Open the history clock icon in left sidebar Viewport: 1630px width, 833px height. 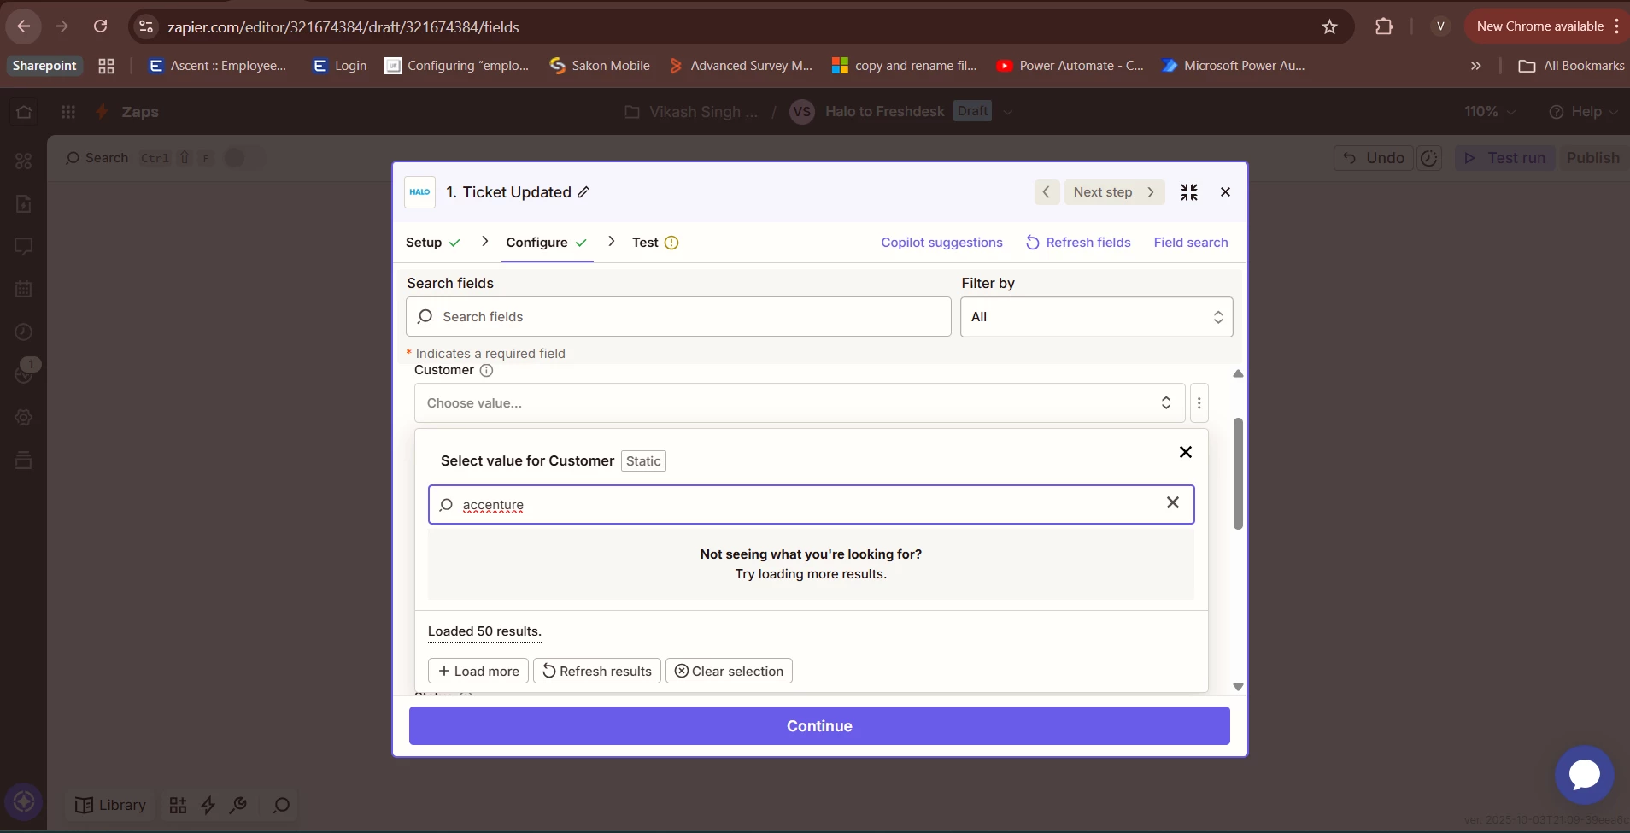point(24,331)
